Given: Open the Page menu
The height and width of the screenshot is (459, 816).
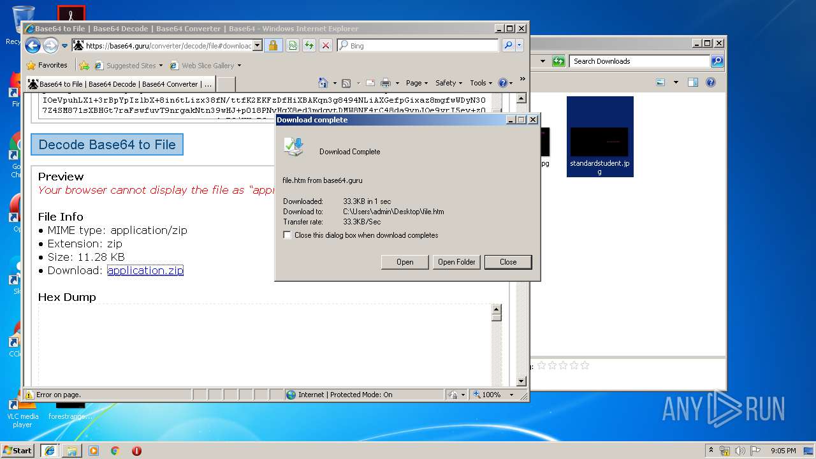Looking at the screenshot, I should pos(417,83).
